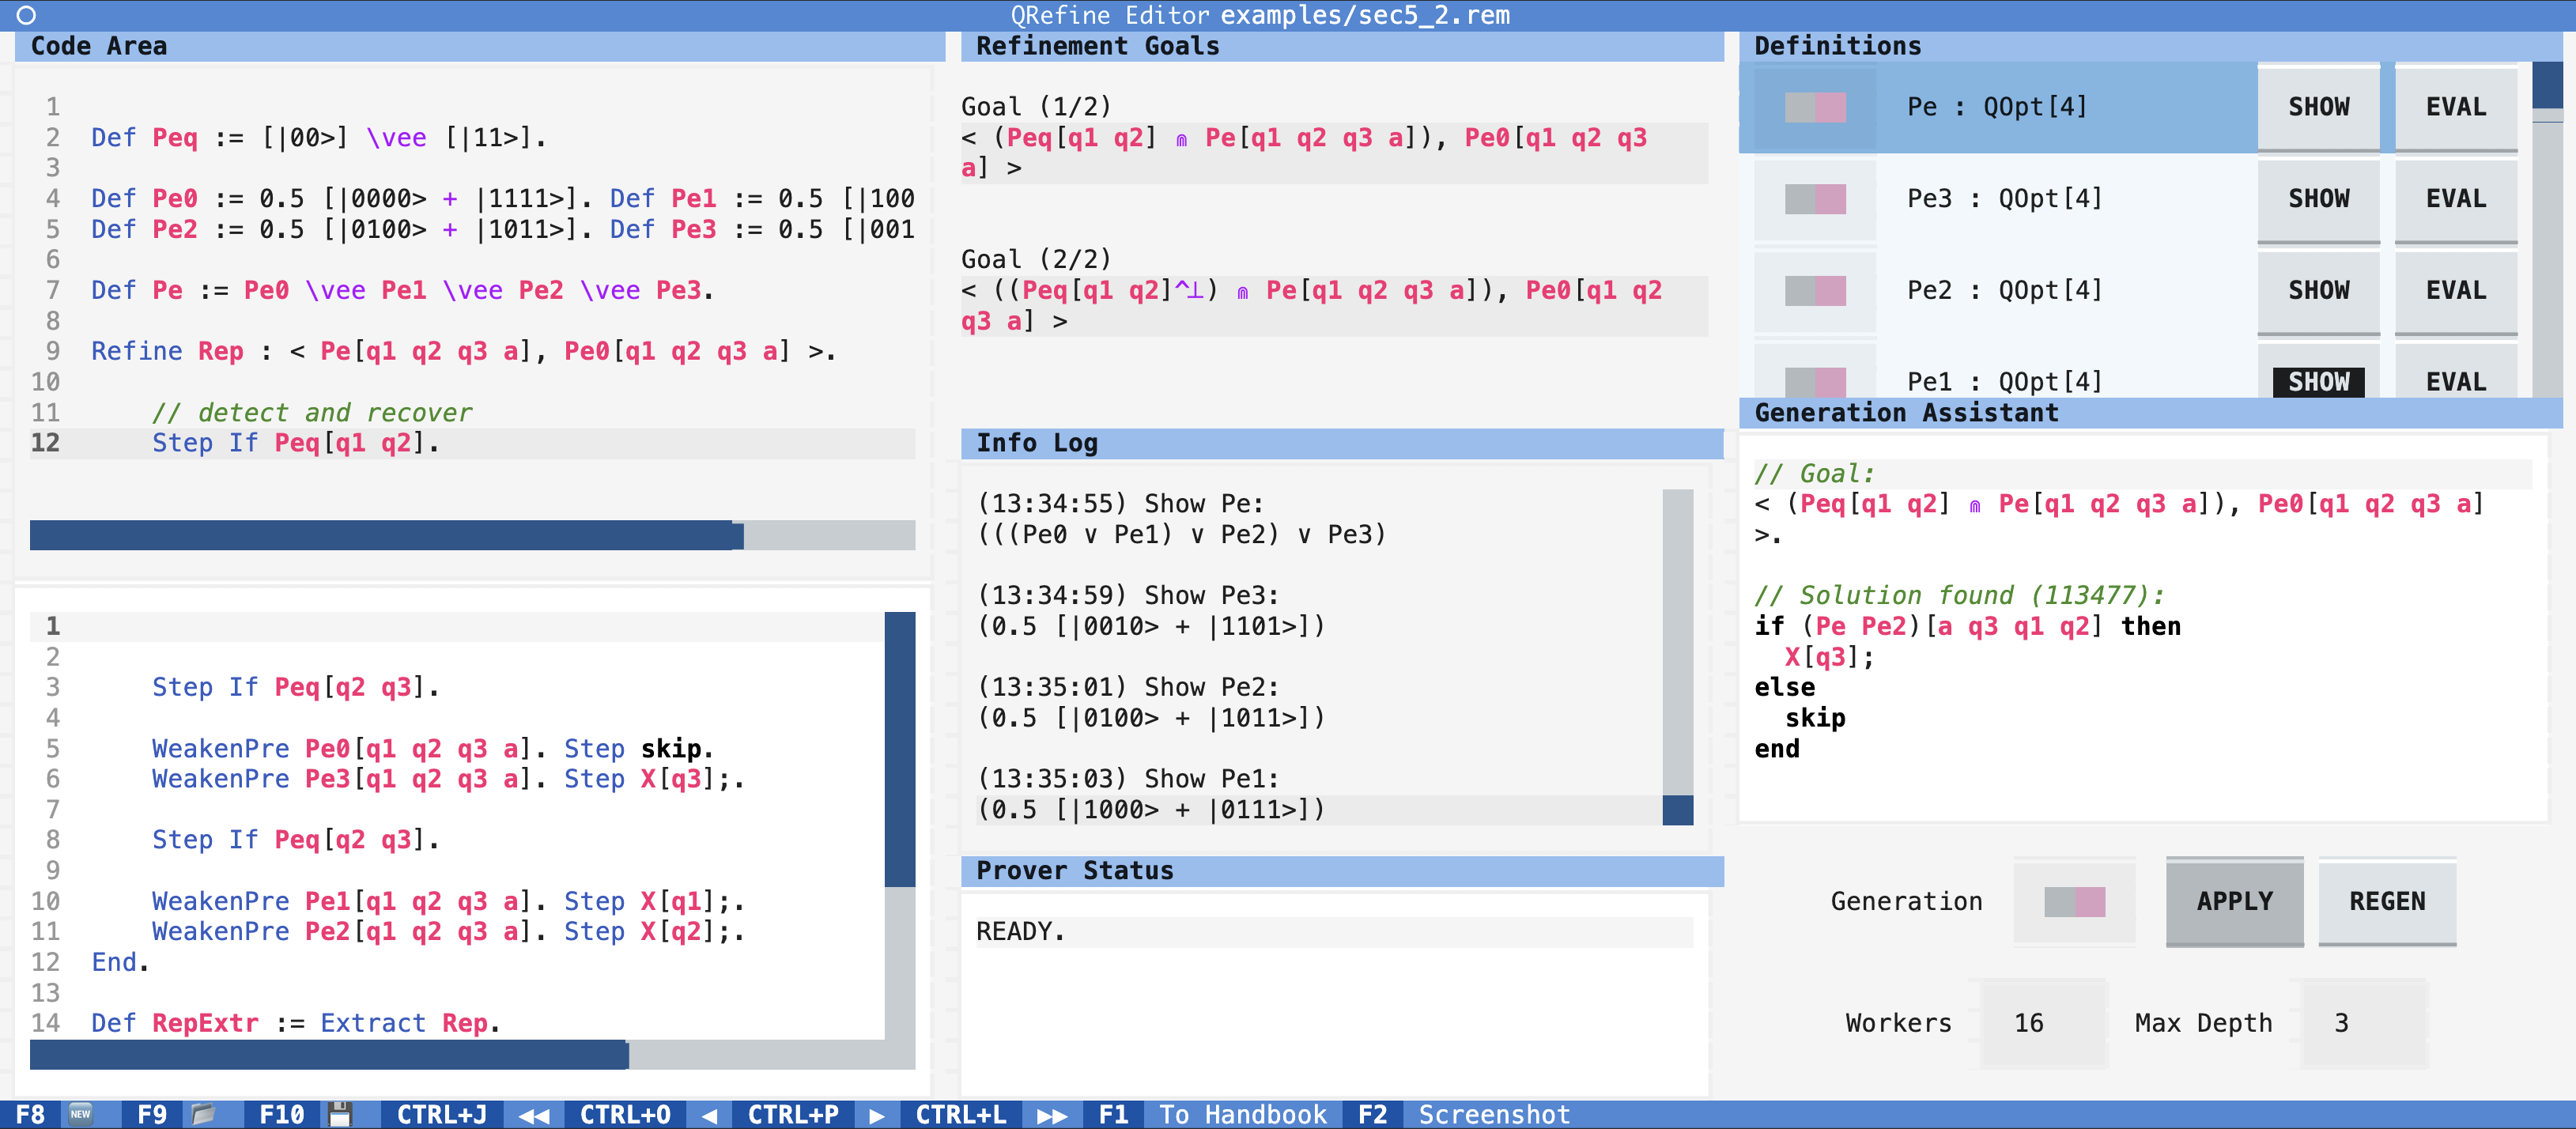
Task: Click the Max Depth input field showing 3
Action: pos(2364,1023)
